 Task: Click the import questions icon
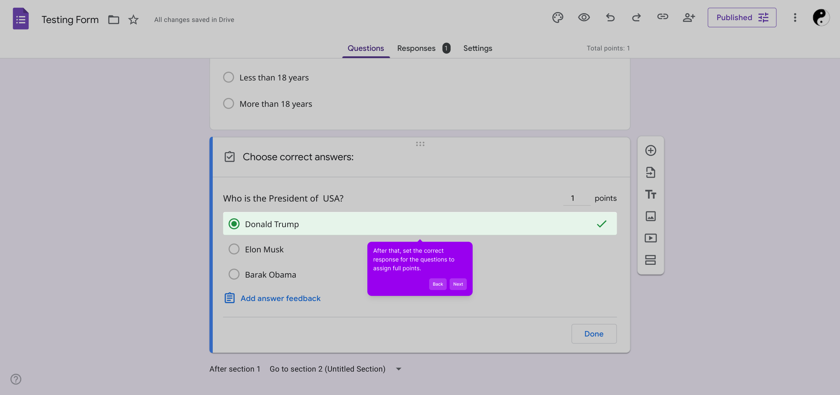tap(650, 172)
